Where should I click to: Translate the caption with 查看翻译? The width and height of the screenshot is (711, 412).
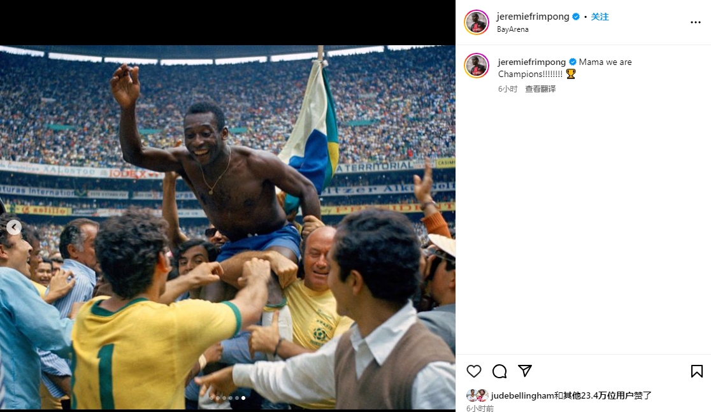[x=540, y=89]
